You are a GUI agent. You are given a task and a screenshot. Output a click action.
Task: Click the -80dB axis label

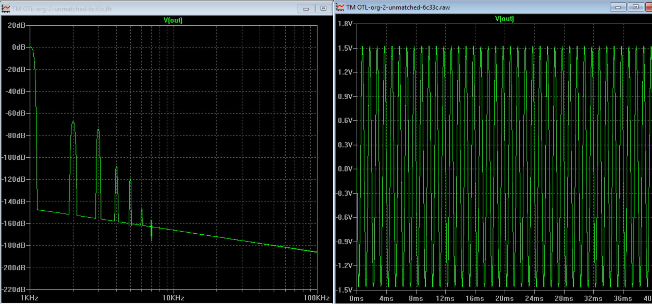click(x=16, y=135)
